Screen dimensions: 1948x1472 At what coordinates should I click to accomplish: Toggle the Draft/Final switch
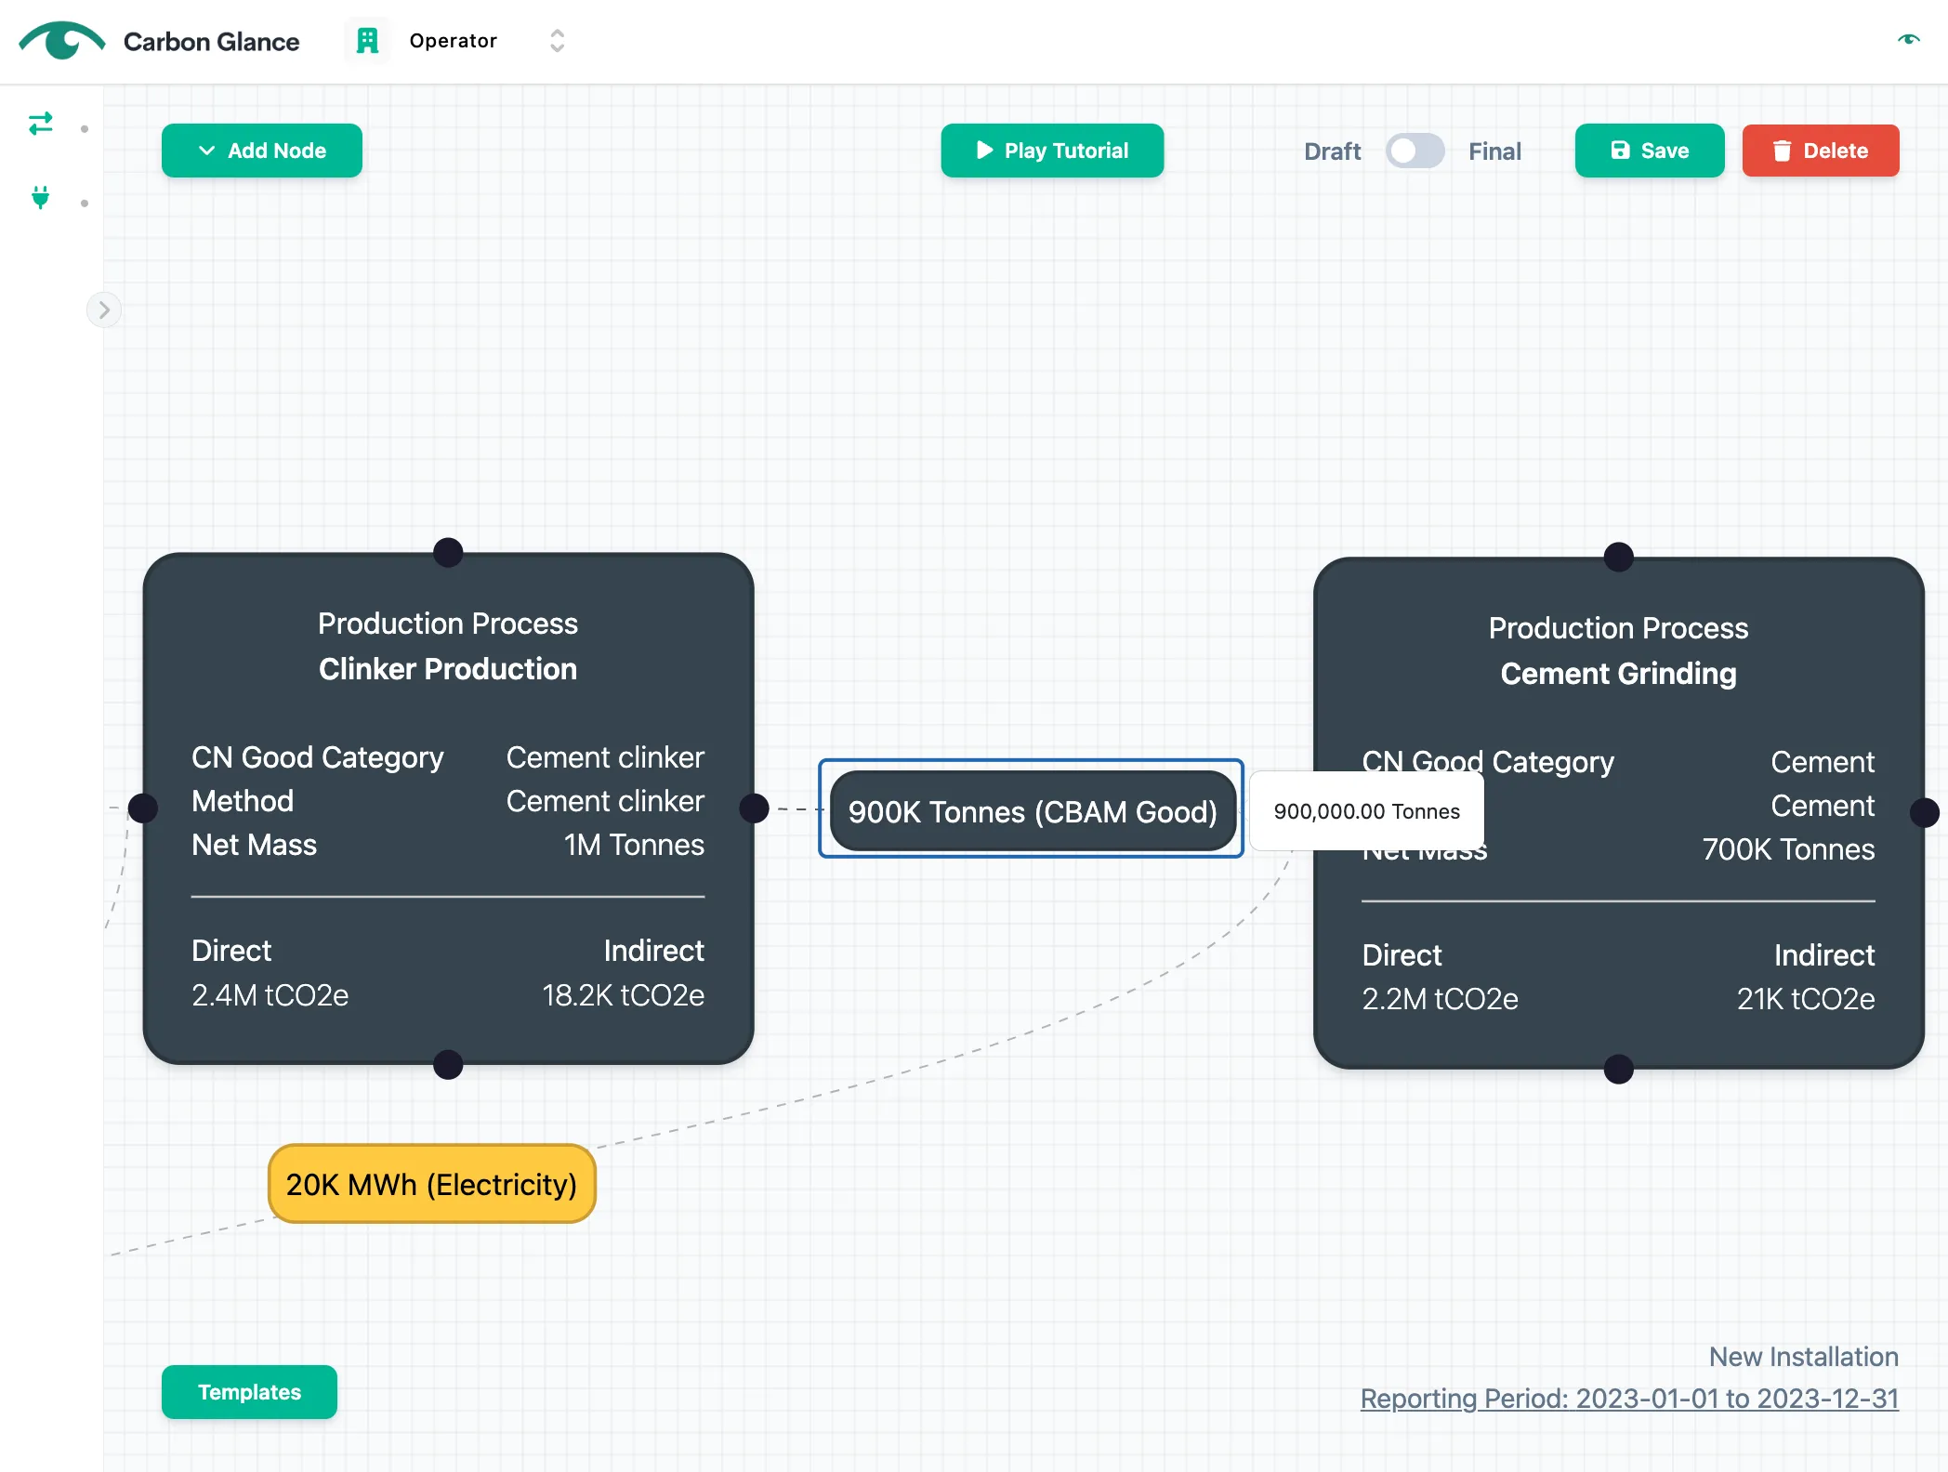(x=1415, y=151)
